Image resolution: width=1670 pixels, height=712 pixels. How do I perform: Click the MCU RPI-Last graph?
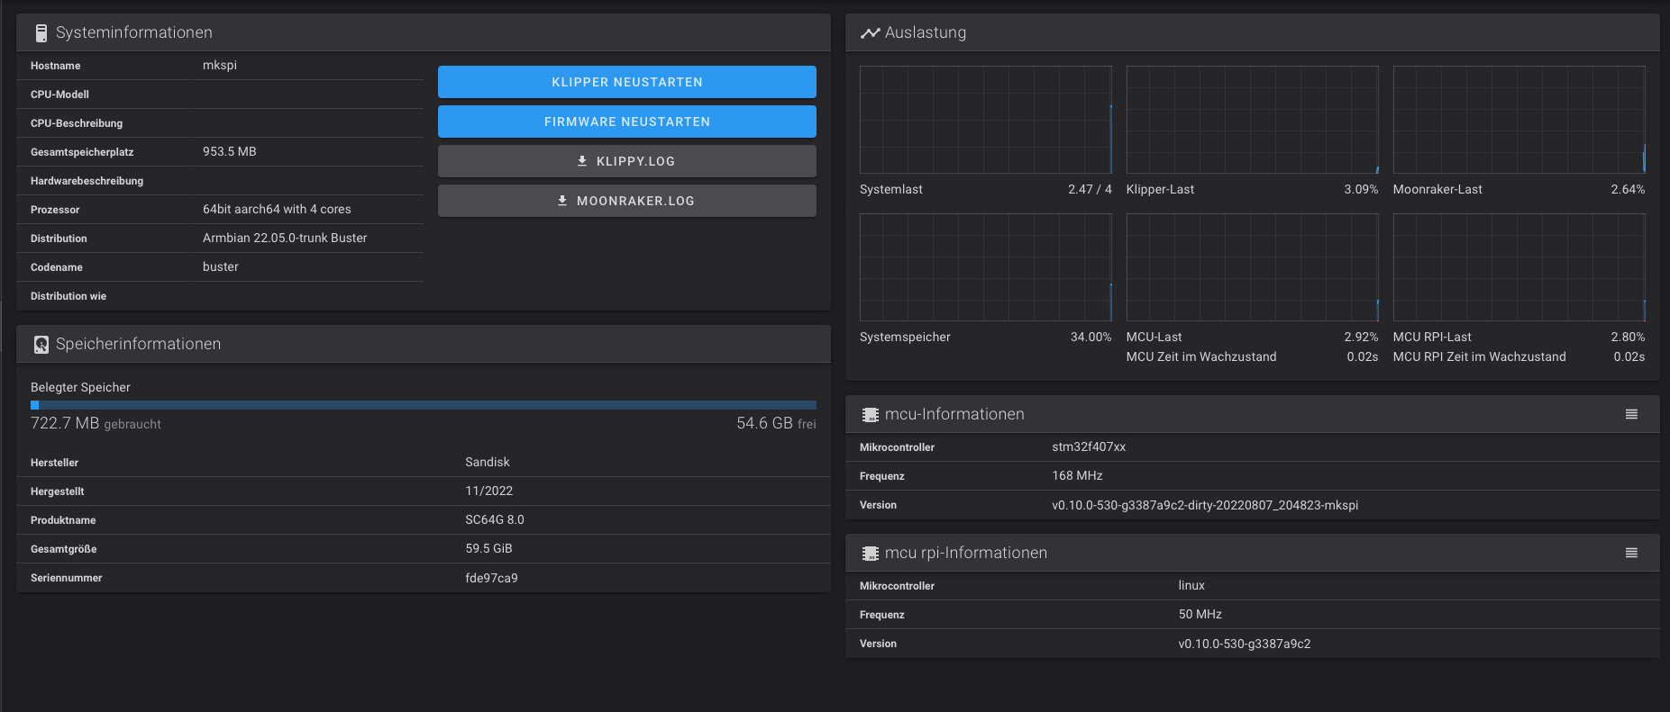coord(1519,267)
